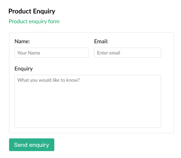Place cursor in the large enquiry message box

coord(88,101)
